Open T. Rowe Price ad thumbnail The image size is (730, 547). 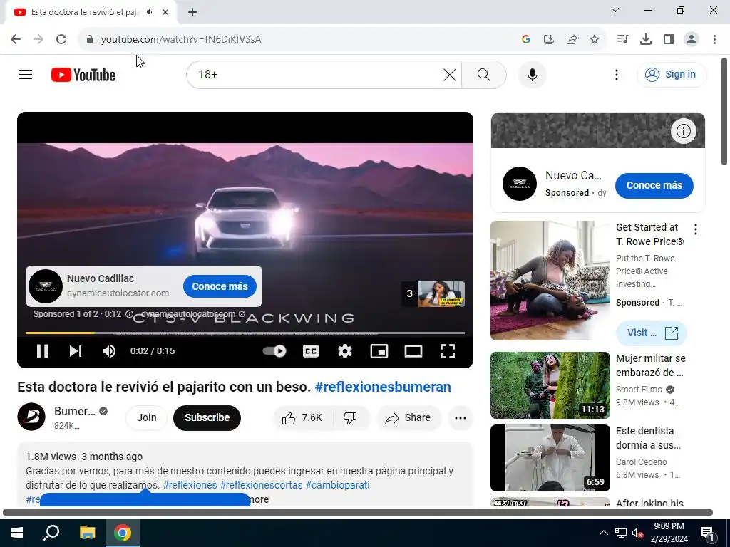tap(550, 281)
